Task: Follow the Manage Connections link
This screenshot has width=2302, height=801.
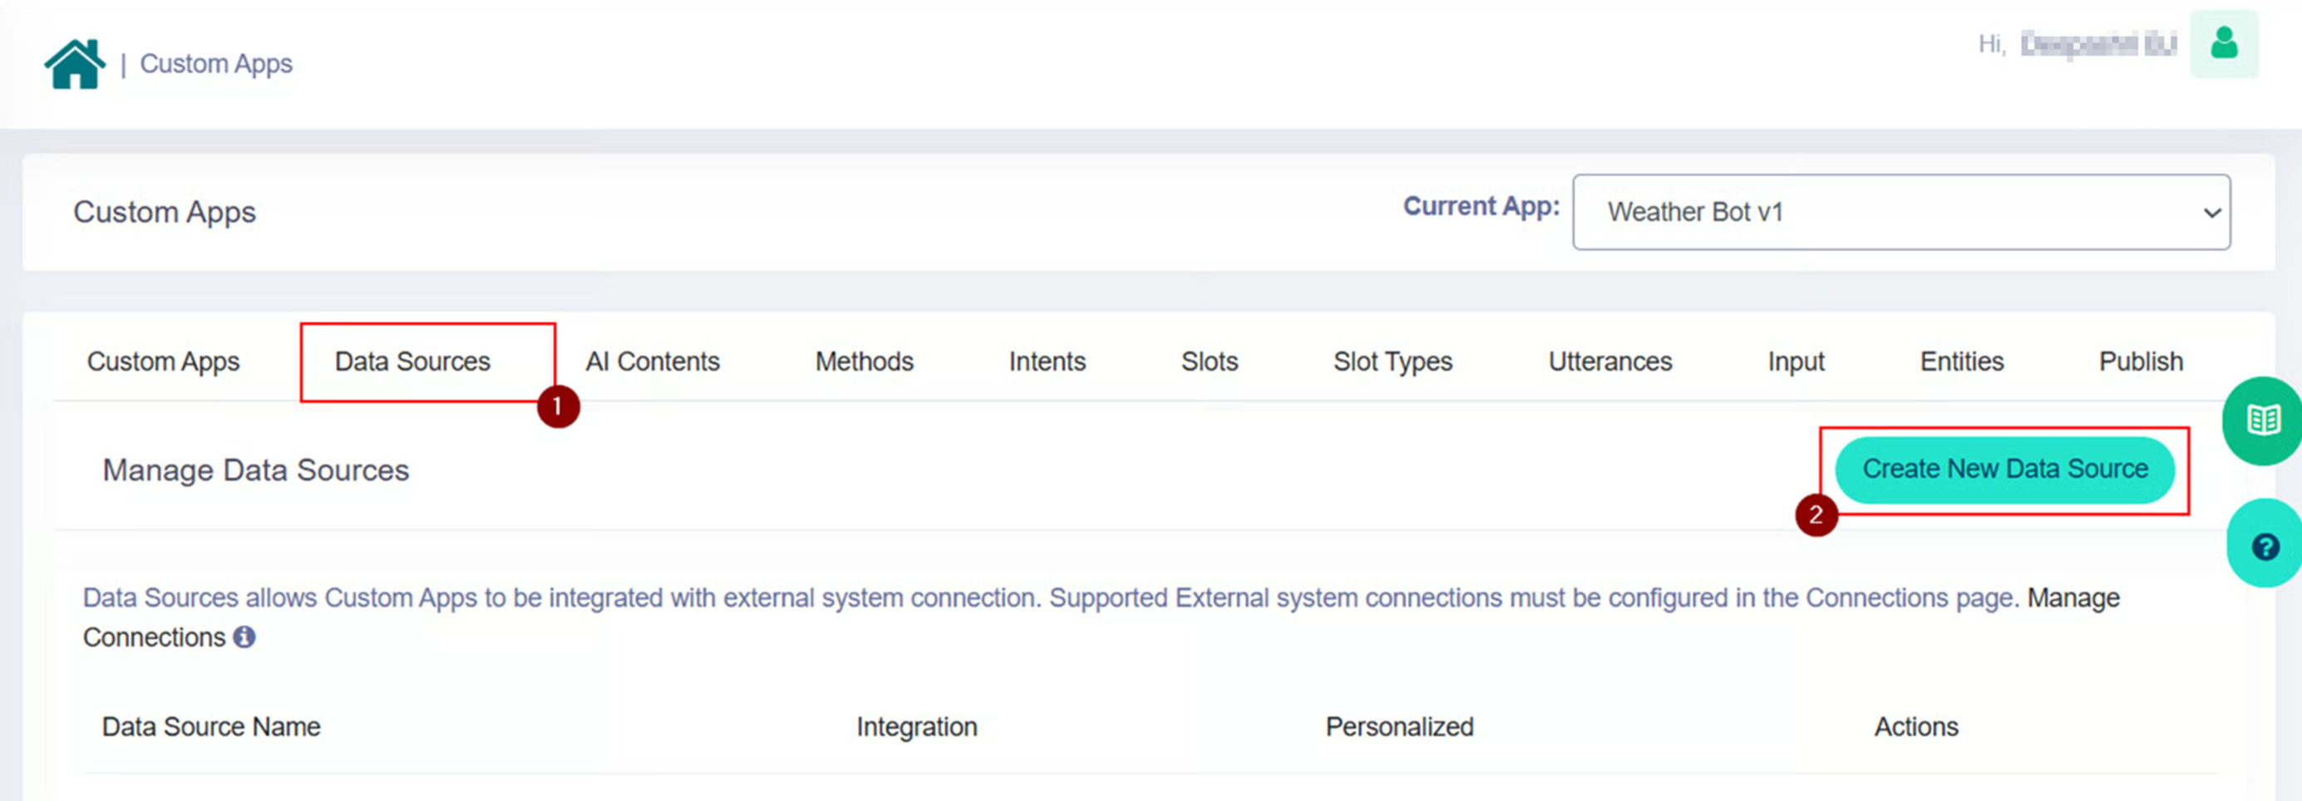Action: point(2073,597)
